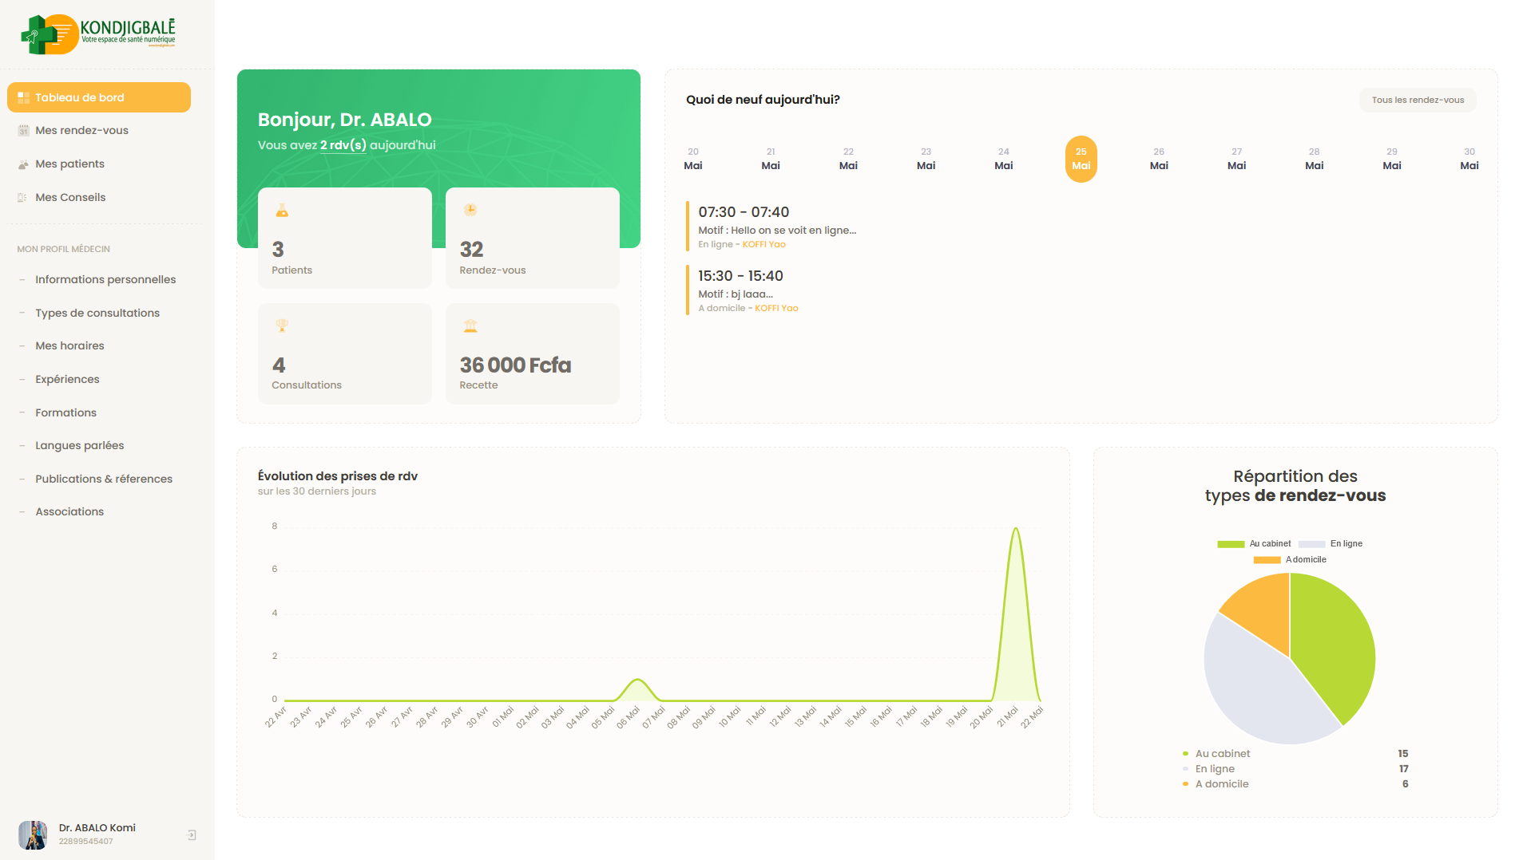
Task: Open Tableau de bord menu item
Action: [x=99, y=97]
